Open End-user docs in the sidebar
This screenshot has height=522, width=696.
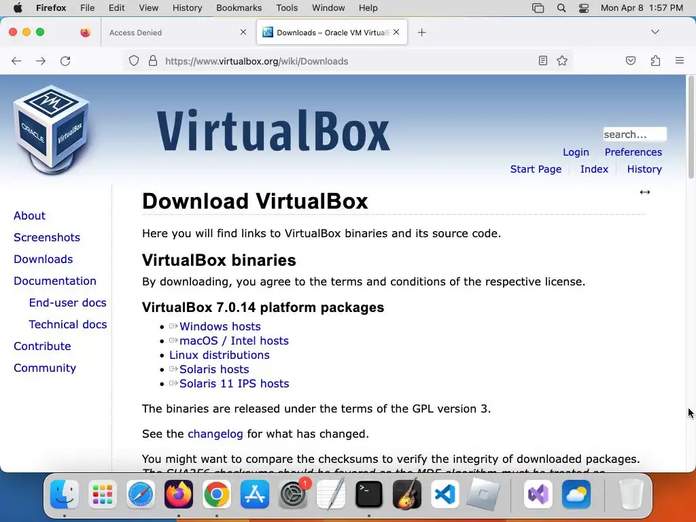click(x=67, y=302)
